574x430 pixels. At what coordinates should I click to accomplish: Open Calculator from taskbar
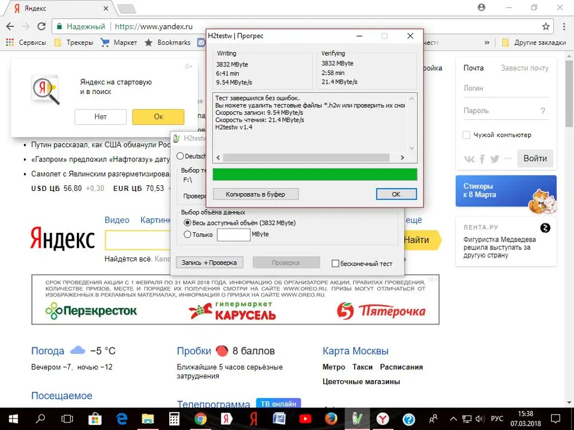coord(174,419)
